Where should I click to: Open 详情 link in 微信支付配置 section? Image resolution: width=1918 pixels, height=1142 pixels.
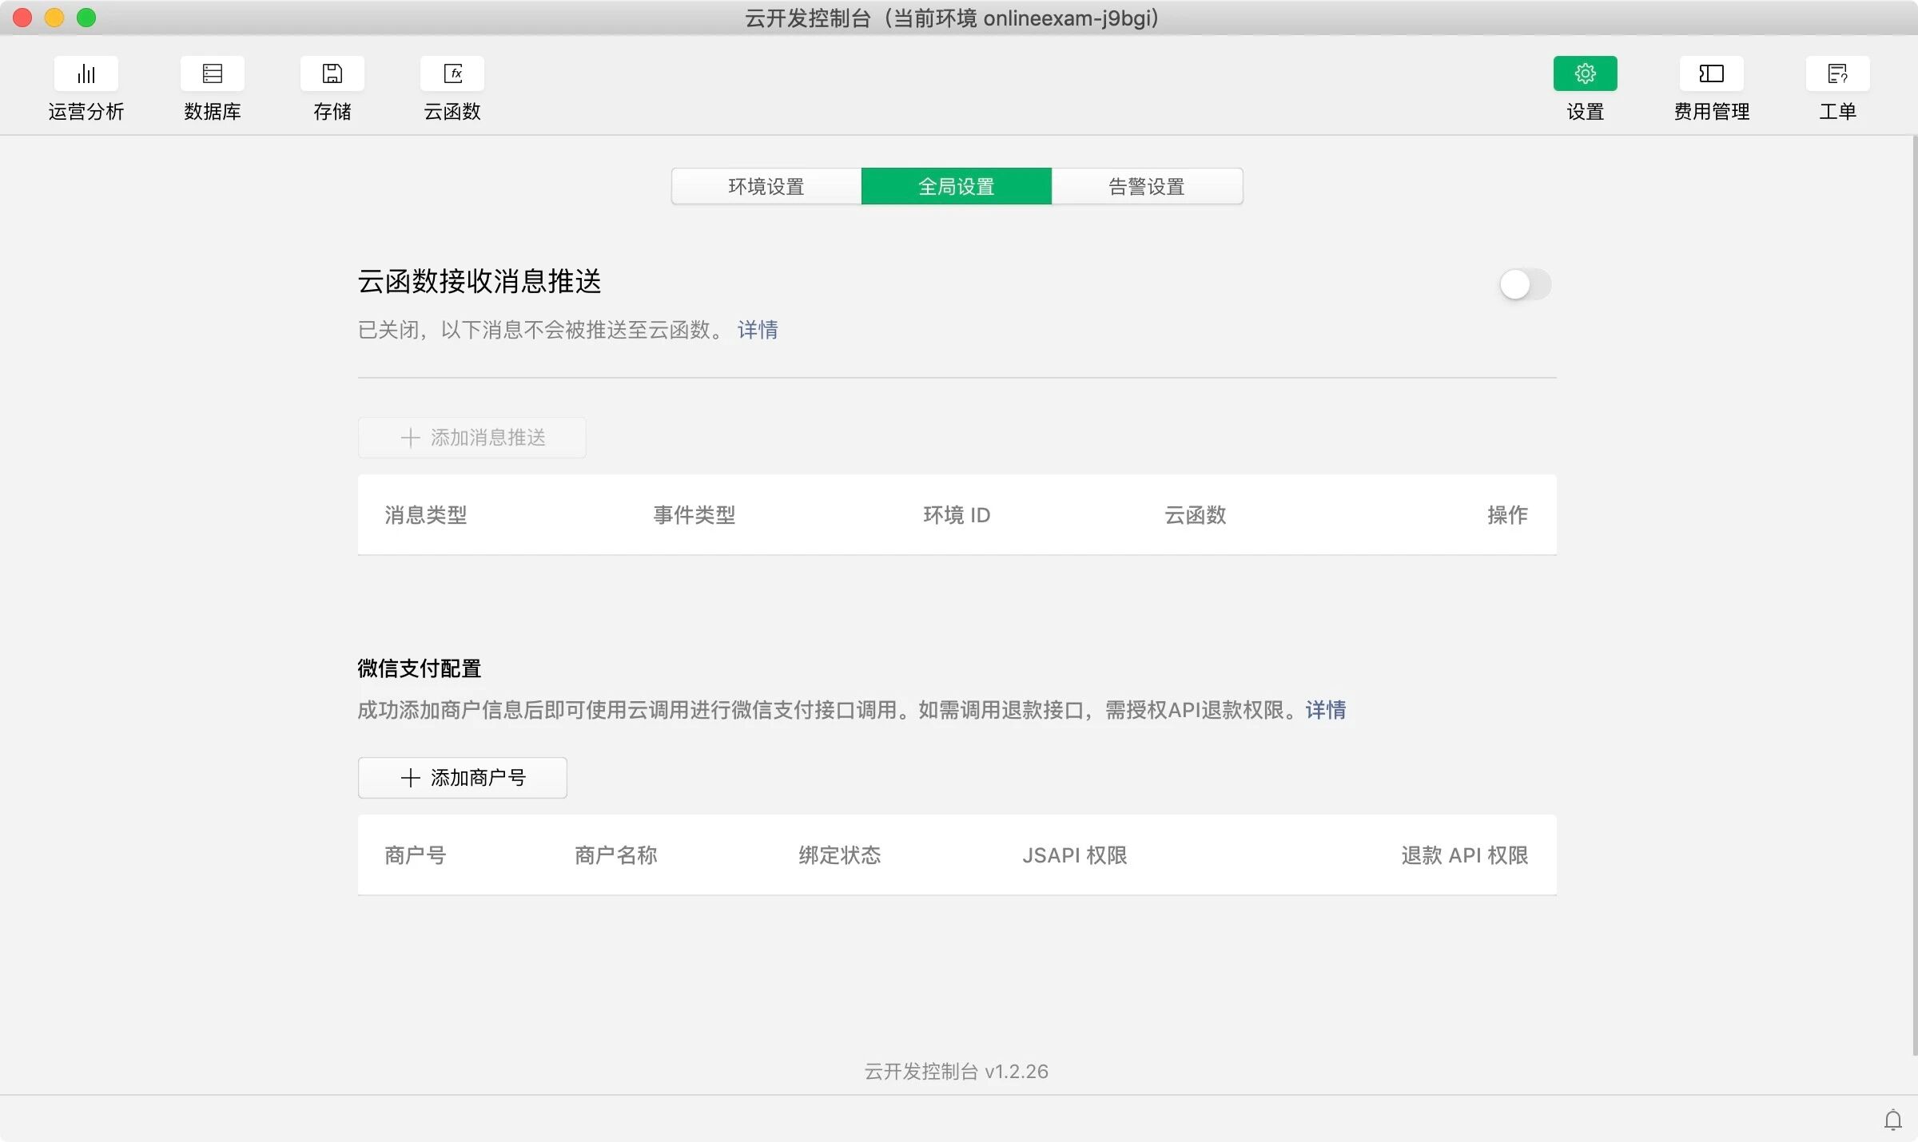1325,710
